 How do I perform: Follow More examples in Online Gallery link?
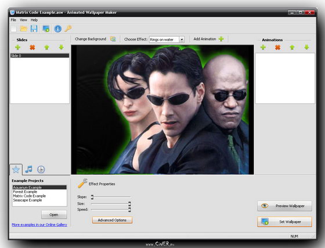click(39, 225)
